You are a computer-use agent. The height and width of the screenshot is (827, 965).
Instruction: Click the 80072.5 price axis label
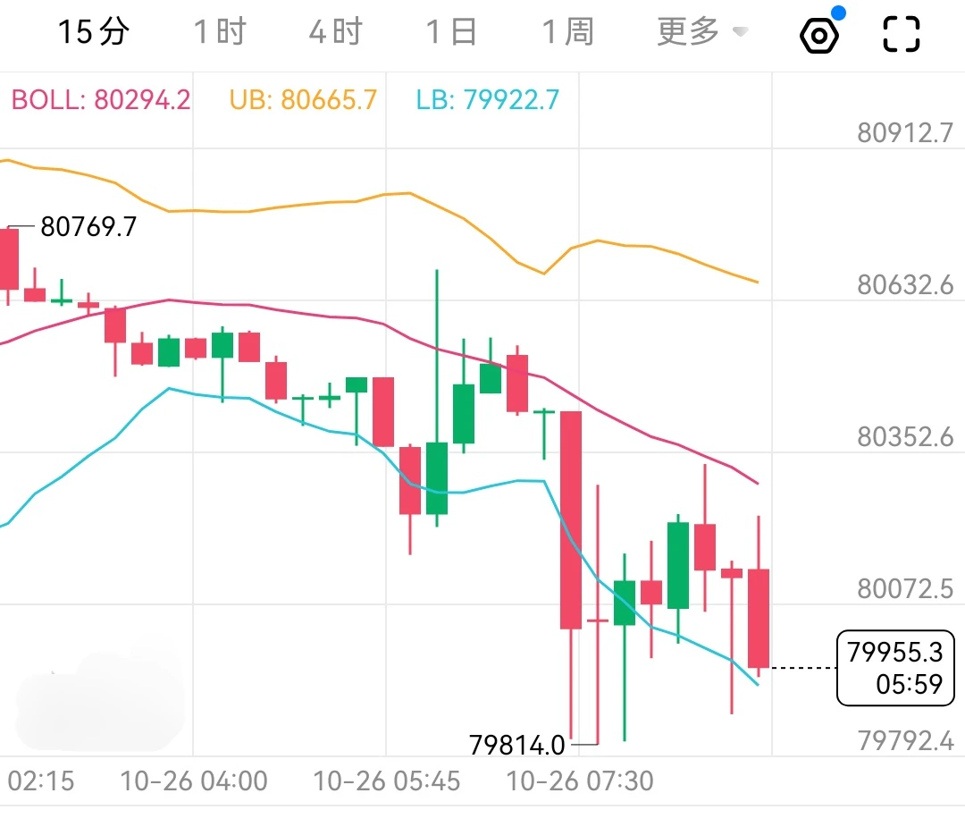pyautogui.click(x=904, y=589)
